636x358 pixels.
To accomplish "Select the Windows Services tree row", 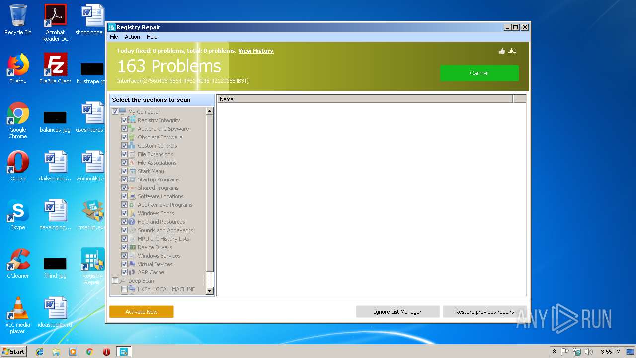I will pos(159,256).
